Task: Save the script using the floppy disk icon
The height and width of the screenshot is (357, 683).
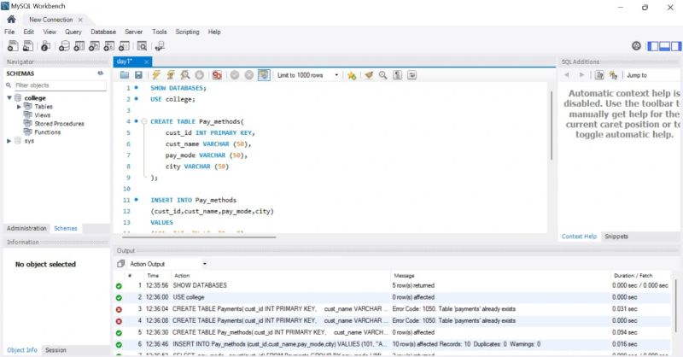Action: 138,75
